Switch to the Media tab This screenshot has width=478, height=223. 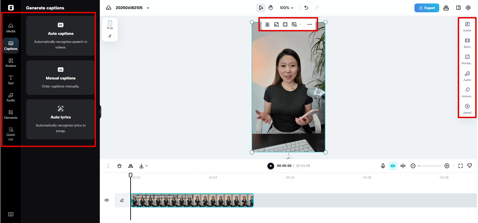click(10, 28)
